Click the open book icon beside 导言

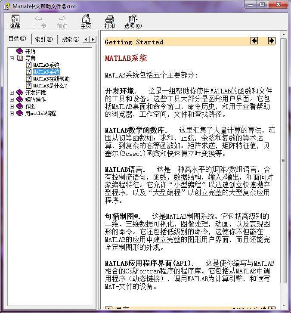pos(20,58)
